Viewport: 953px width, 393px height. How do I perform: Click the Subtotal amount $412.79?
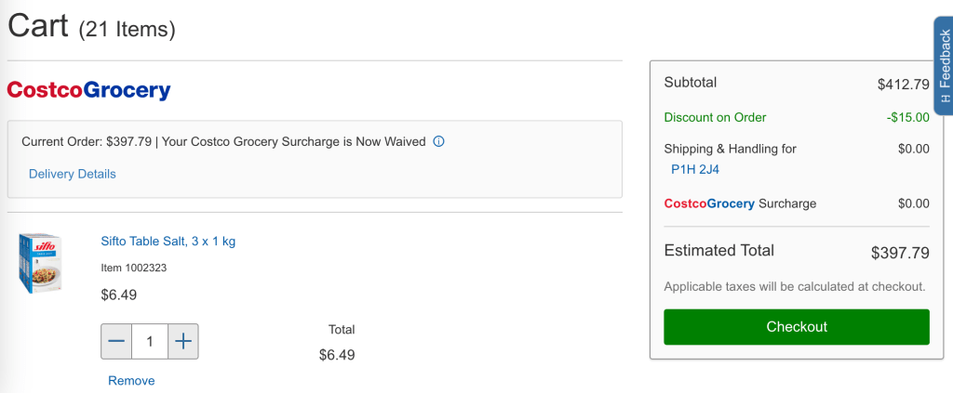point(902,85)
